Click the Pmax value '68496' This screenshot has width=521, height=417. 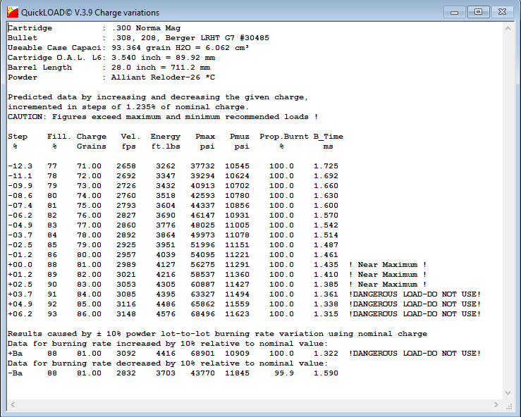point(202,314)
